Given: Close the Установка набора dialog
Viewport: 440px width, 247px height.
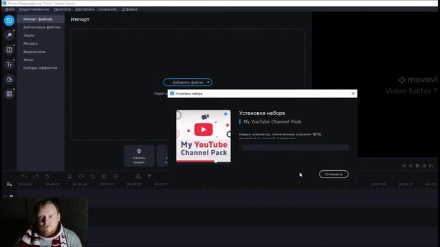Looking at the screenshot, I should [353, 93].
